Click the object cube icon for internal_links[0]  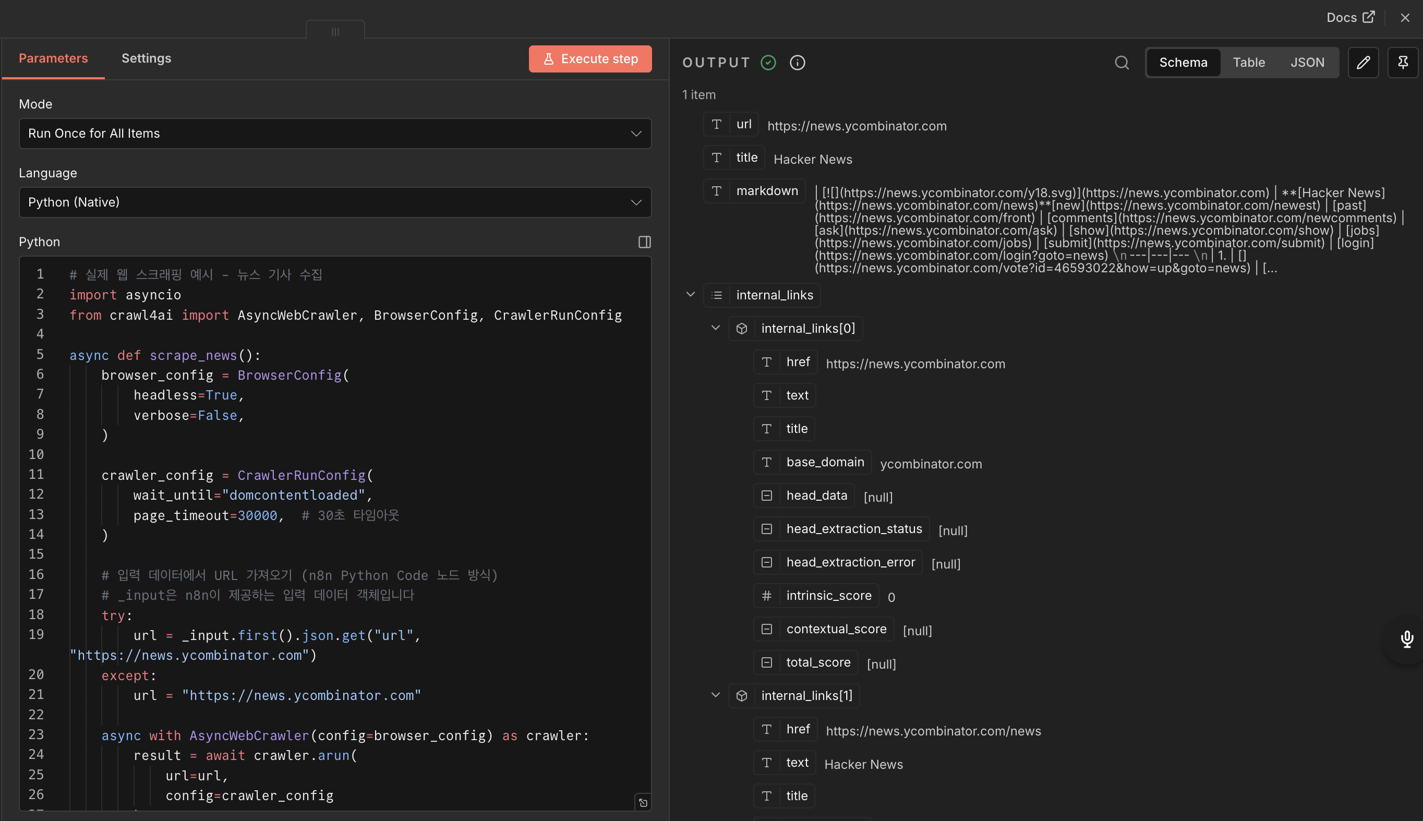click(742, 328)
